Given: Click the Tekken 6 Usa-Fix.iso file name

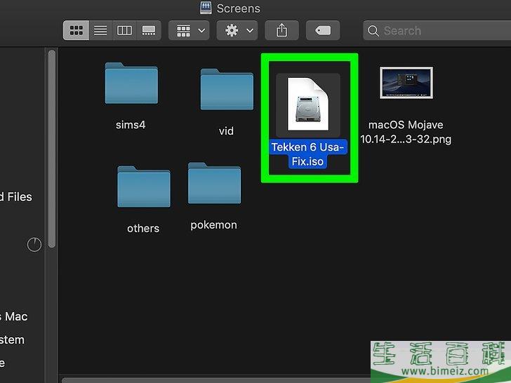Looking at the screenshot, I should pos(308,154).
